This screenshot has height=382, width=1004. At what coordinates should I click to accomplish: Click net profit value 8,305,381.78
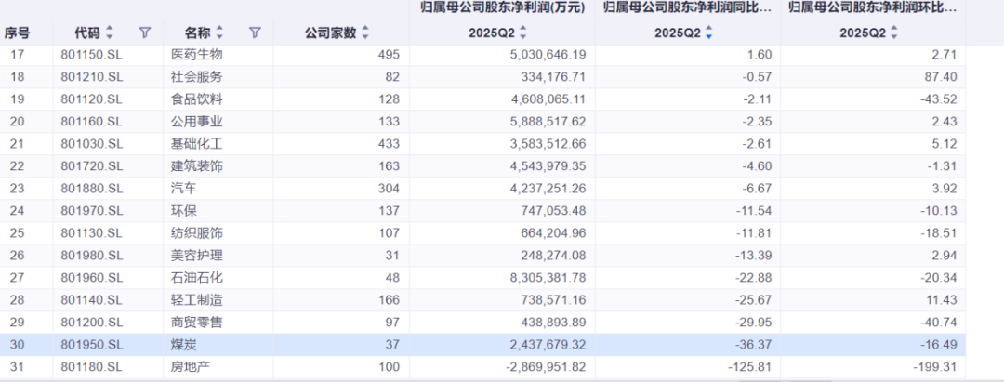click(x=548, y=278)
